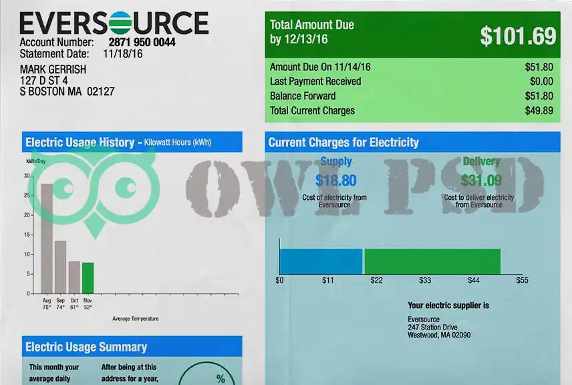Click Electric Usage History header
This screenshot has width=572, height=385.
132,142
